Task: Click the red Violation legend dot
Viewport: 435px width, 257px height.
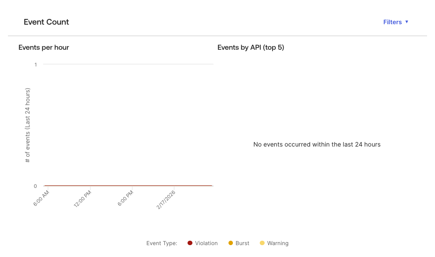Action: 189,243
